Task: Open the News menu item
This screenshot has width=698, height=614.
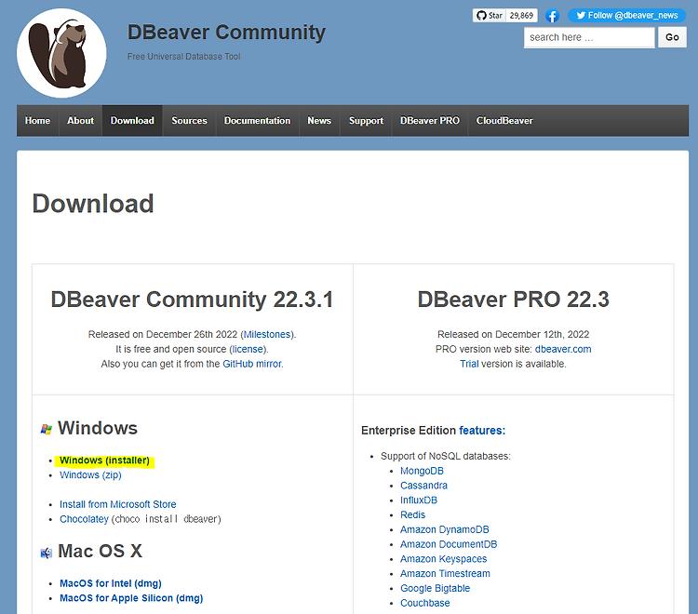Action: (x=319, y=121)
